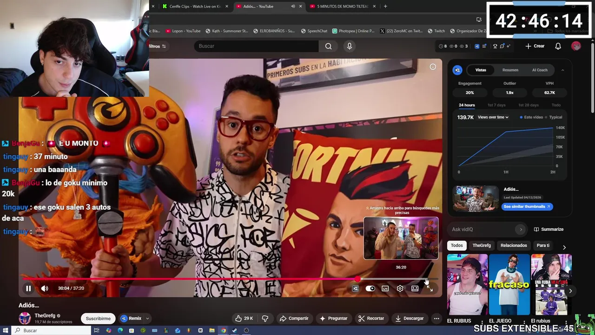Click the vidIQ clock counter showing 8

[x=443, y=46]
